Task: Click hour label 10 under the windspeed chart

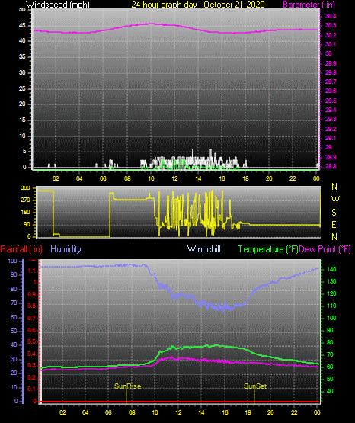Action: coord(151,178)
